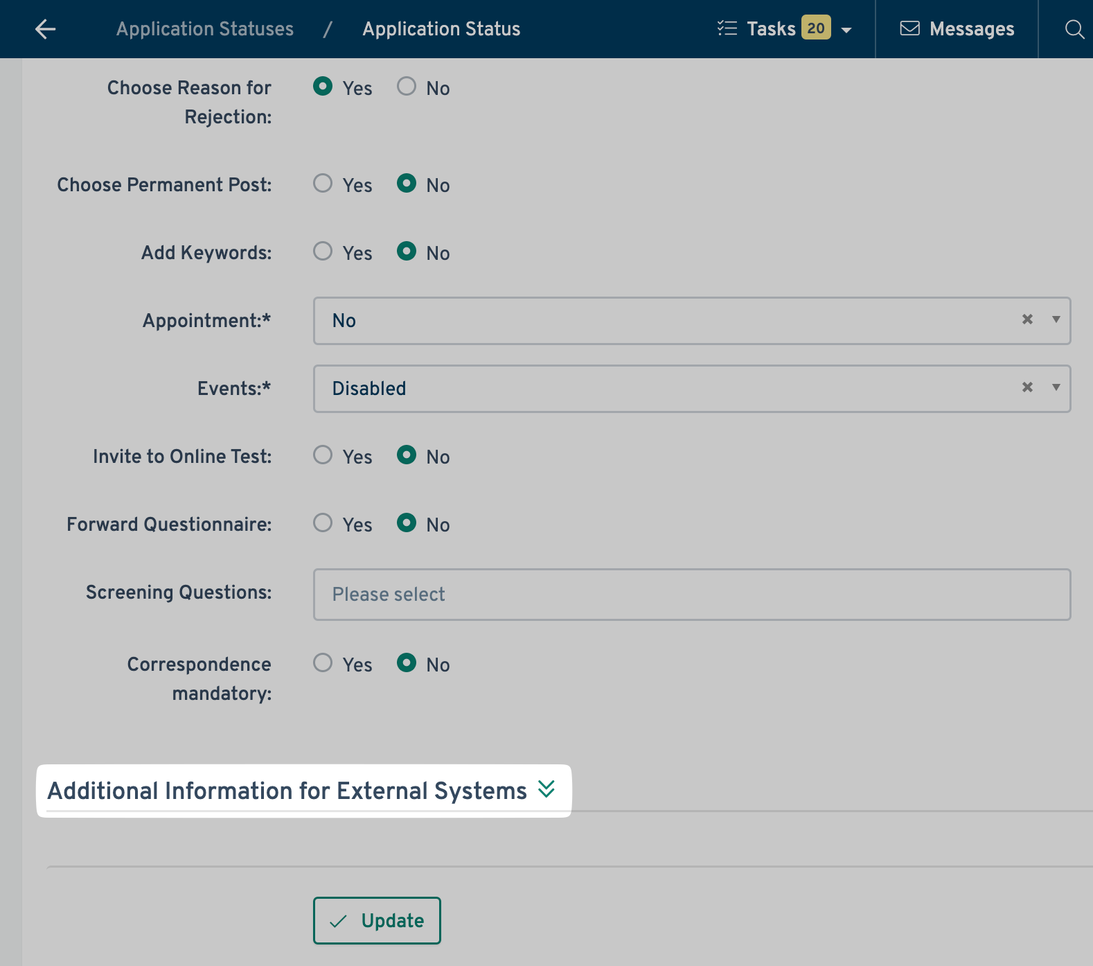Click the Messages envelope icon
Viewport: 1093px width, 966px height.
tap(909, 28)
